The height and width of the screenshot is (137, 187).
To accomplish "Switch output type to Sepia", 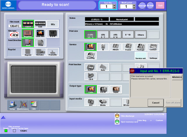I will 116,89.
